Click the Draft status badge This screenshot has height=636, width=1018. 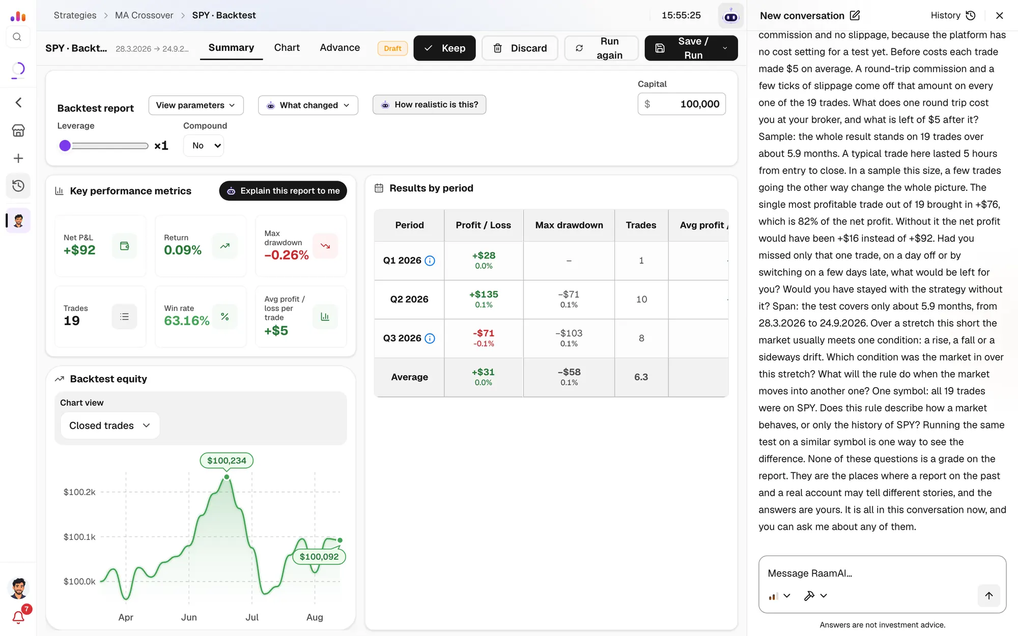(392, 48)
